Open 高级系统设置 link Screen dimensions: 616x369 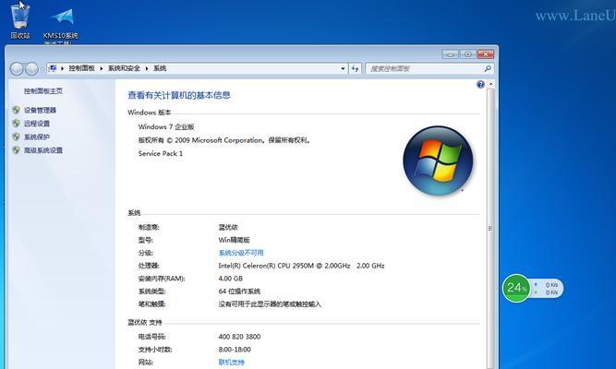coord(43,150)
